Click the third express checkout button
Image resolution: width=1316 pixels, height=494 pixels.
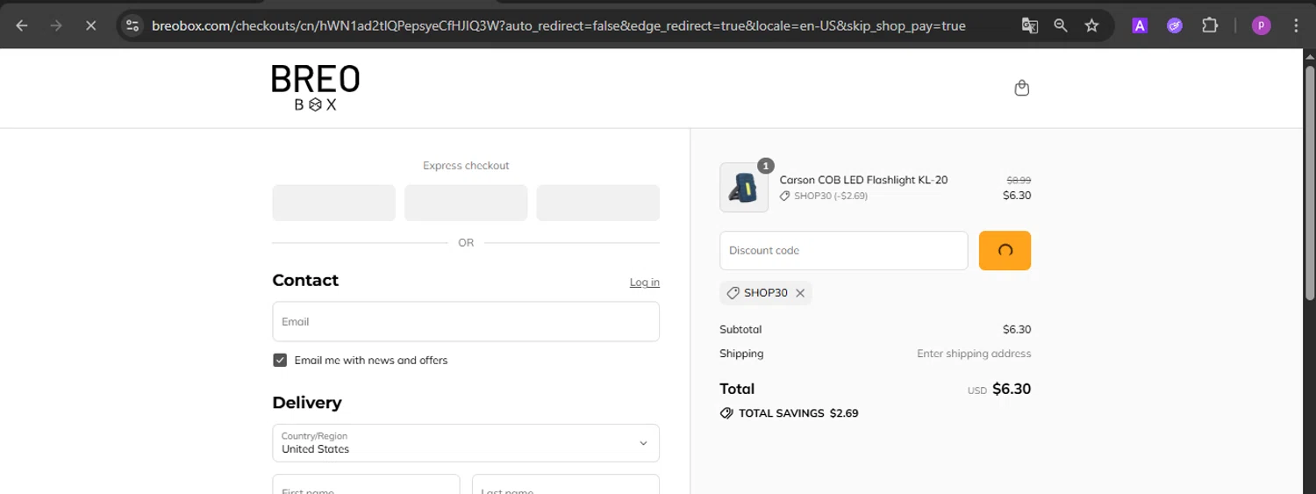pyautogui.click(x=598, y=203)
